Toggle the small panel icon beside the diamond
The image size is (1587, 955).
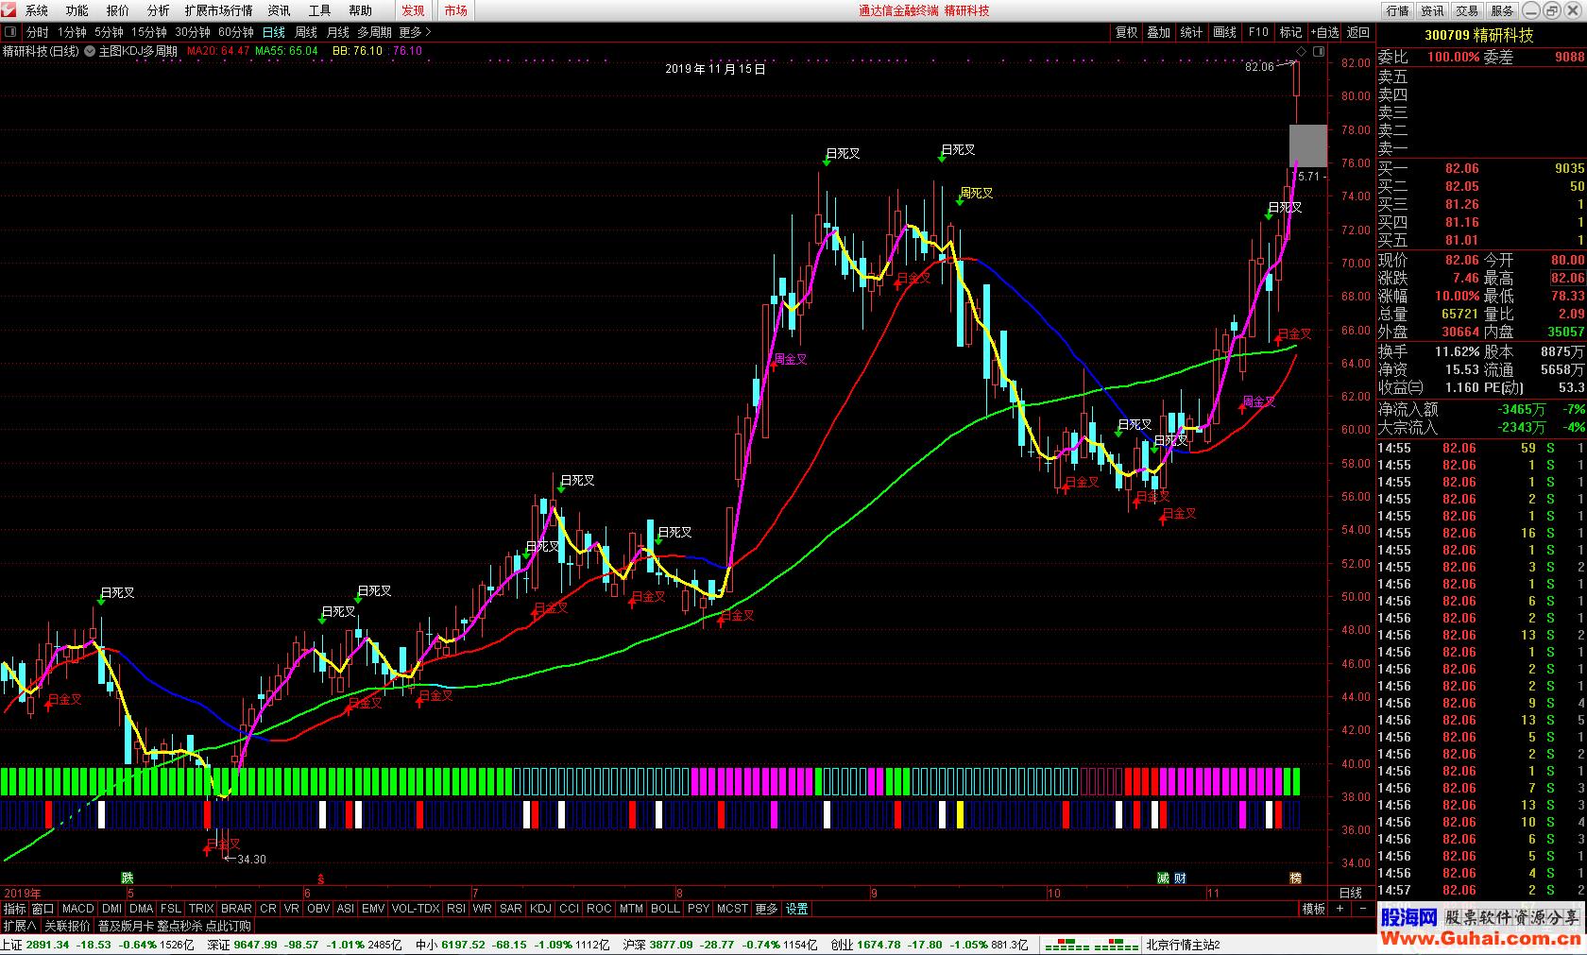(1318, 51)
